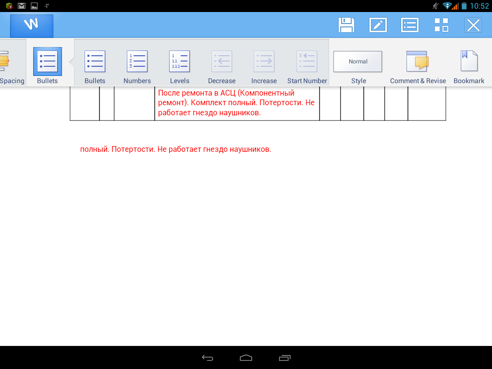Tap the 10:52 clock in status bar
Image resolution: width=492 pixels, height=369 pixels.
tap(479, 6)
